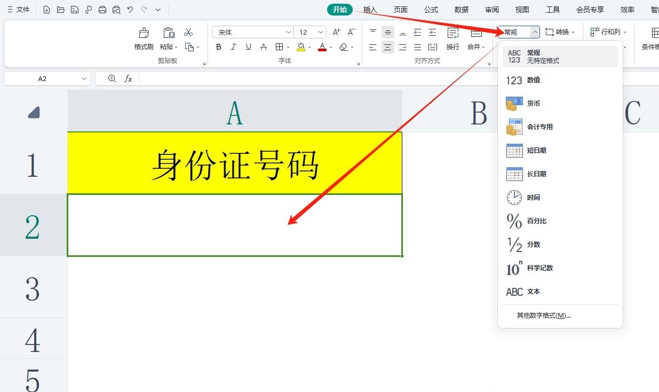
Task: Open the 行和列 rows and columns menu
Action: [x=608, y=32]
